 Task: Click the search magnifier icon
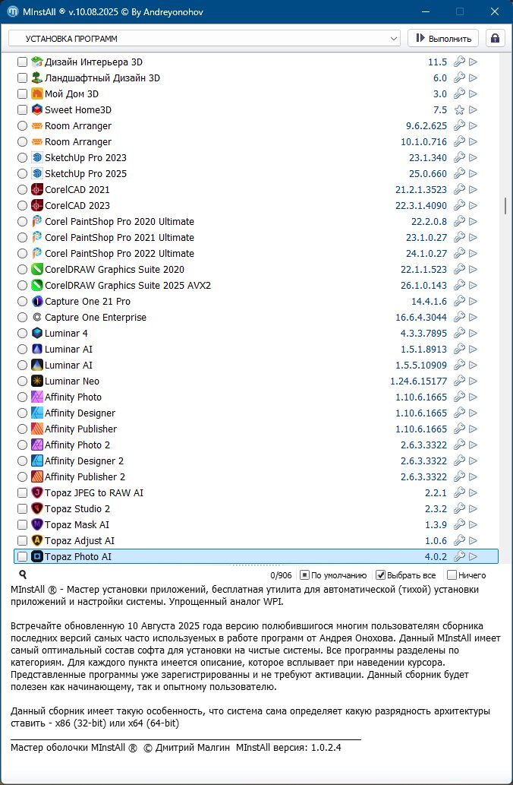pos(23,575)
